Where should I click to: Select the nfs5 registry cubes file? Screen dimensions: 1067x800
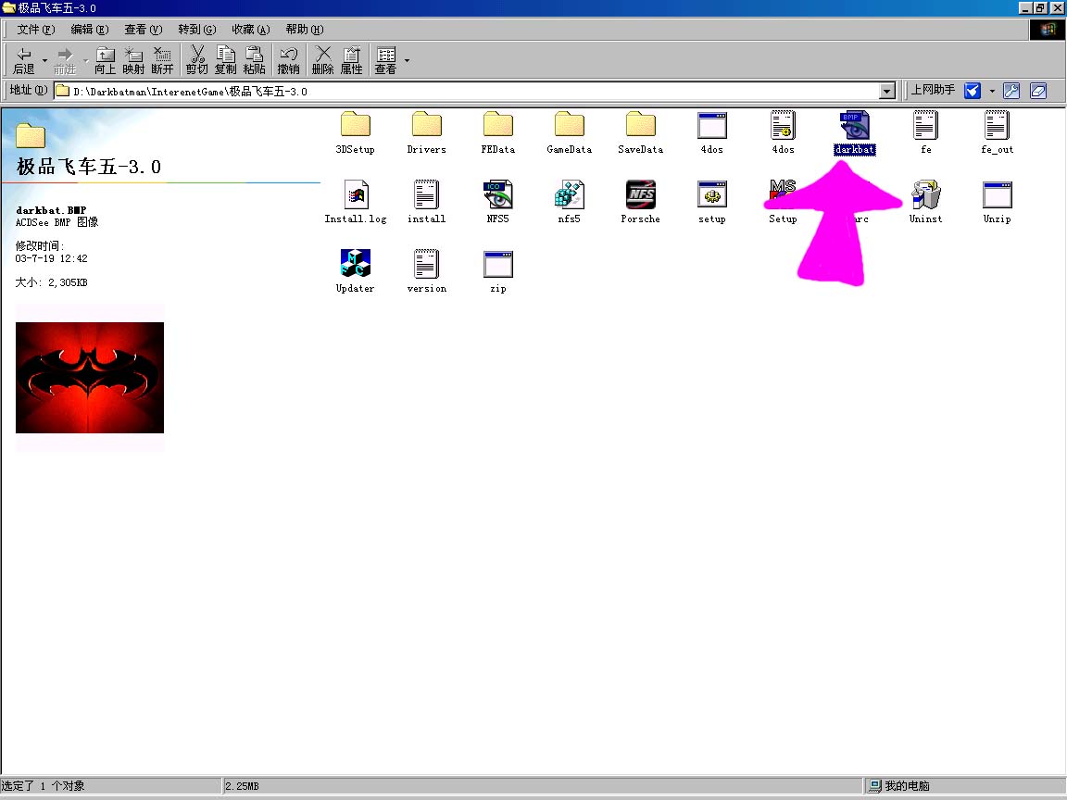coord(570,202)
